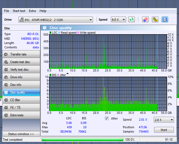Click the Extra tests disc icon
179x144 pixels.
tap(6, 115)
